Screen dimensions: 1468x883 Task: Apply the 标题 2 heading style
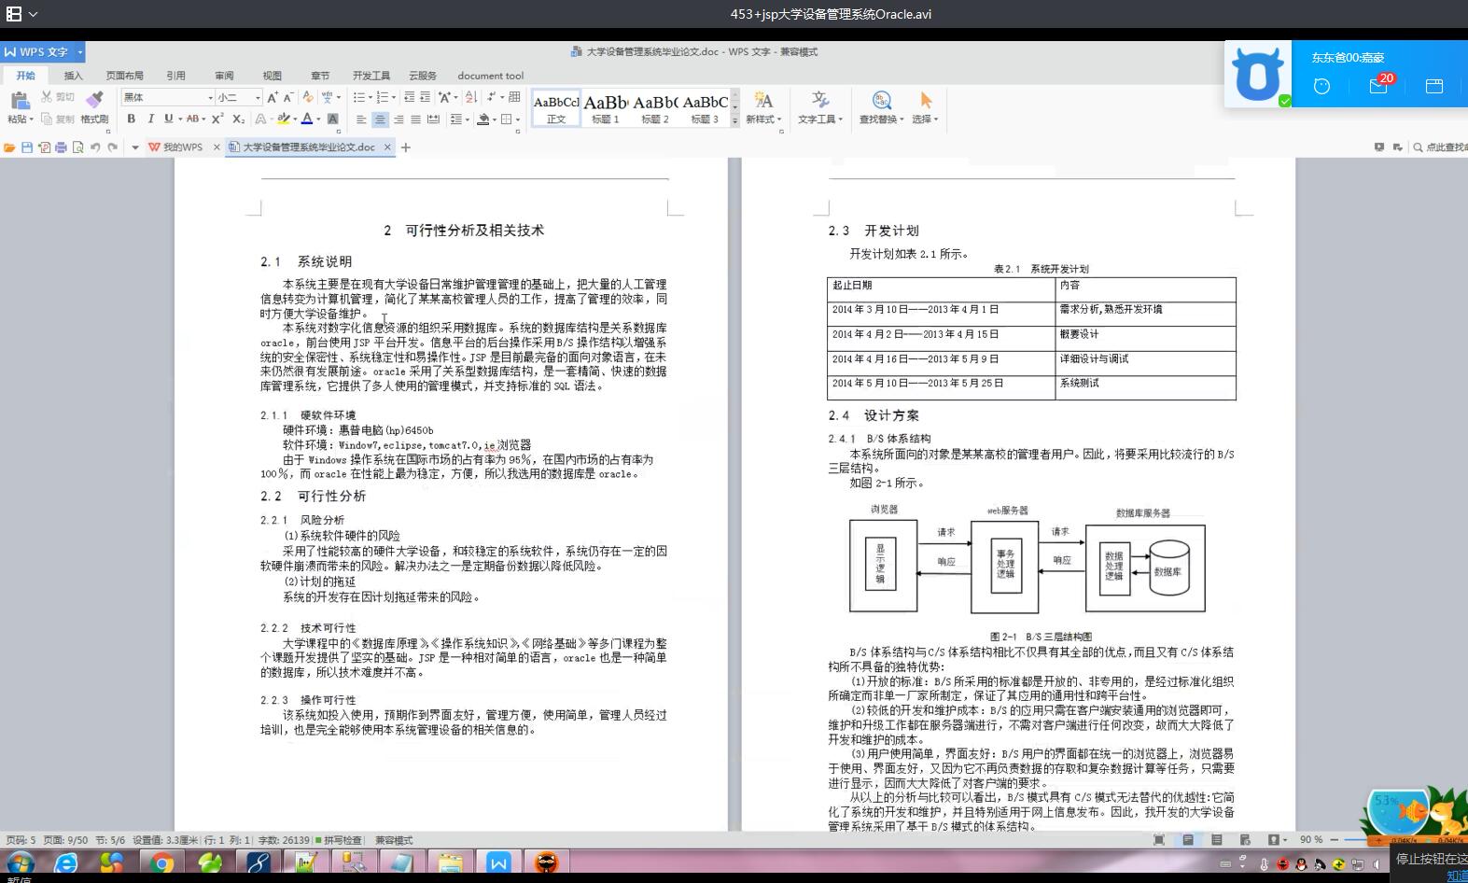tap(655, 108)
